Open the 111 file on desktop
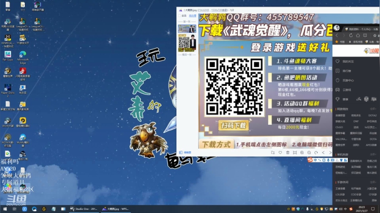The image size is (380, 213). click(x=23, y=6)
